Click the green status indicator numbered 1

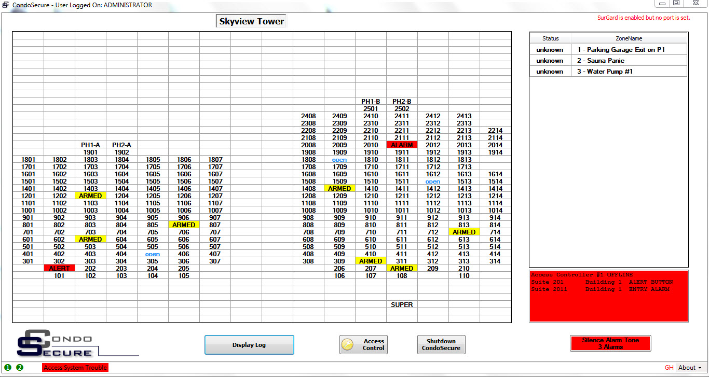[x=8, y=368]
